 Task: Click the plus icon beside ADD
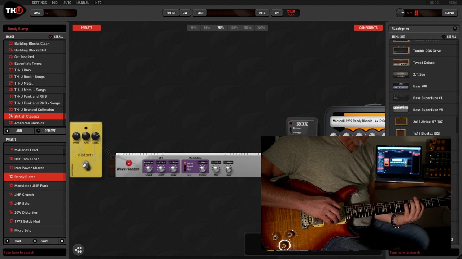pyautogui.click(x=8, y=131)
